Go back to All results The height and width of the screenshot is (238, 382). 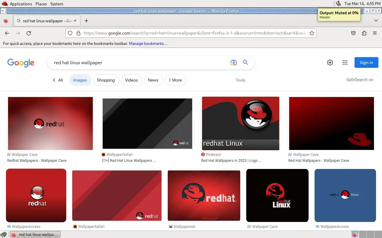pyautogui.click(x=58, y=80)
